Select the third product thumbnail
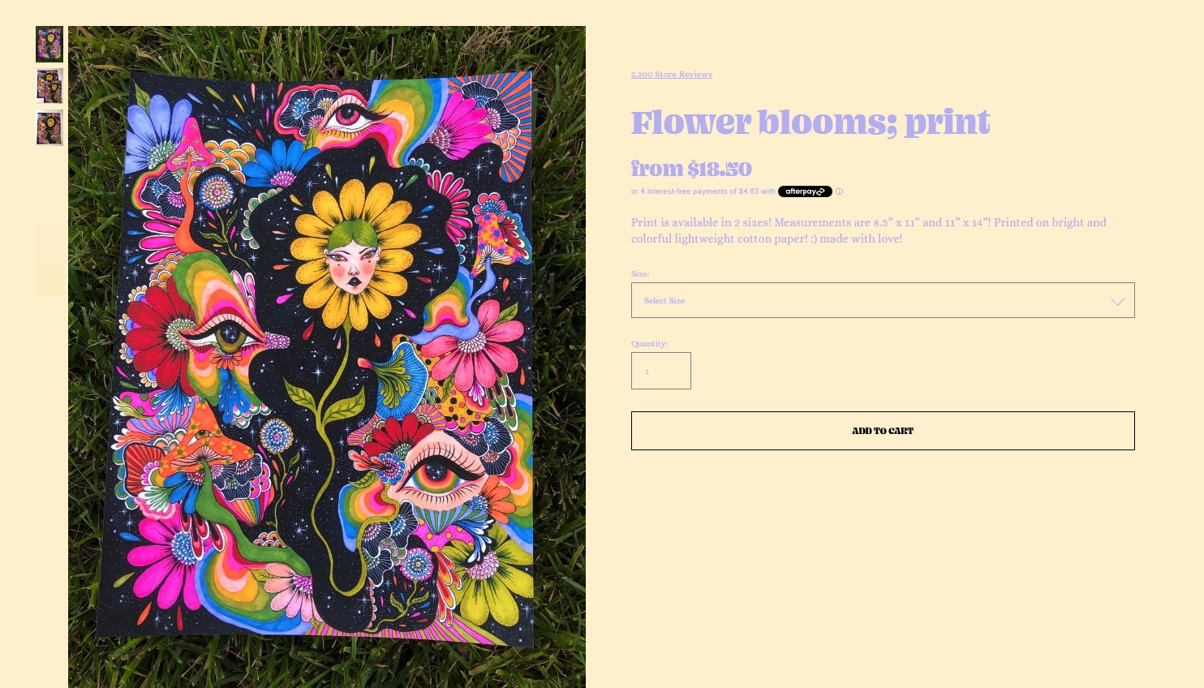The width and height of the screenshot is (1204, 688). click(49, 128)
